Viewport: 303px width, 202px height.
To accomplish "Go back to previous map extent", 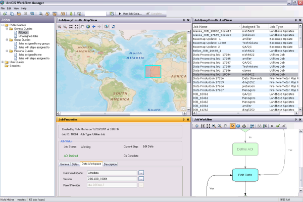I will 93,26.
